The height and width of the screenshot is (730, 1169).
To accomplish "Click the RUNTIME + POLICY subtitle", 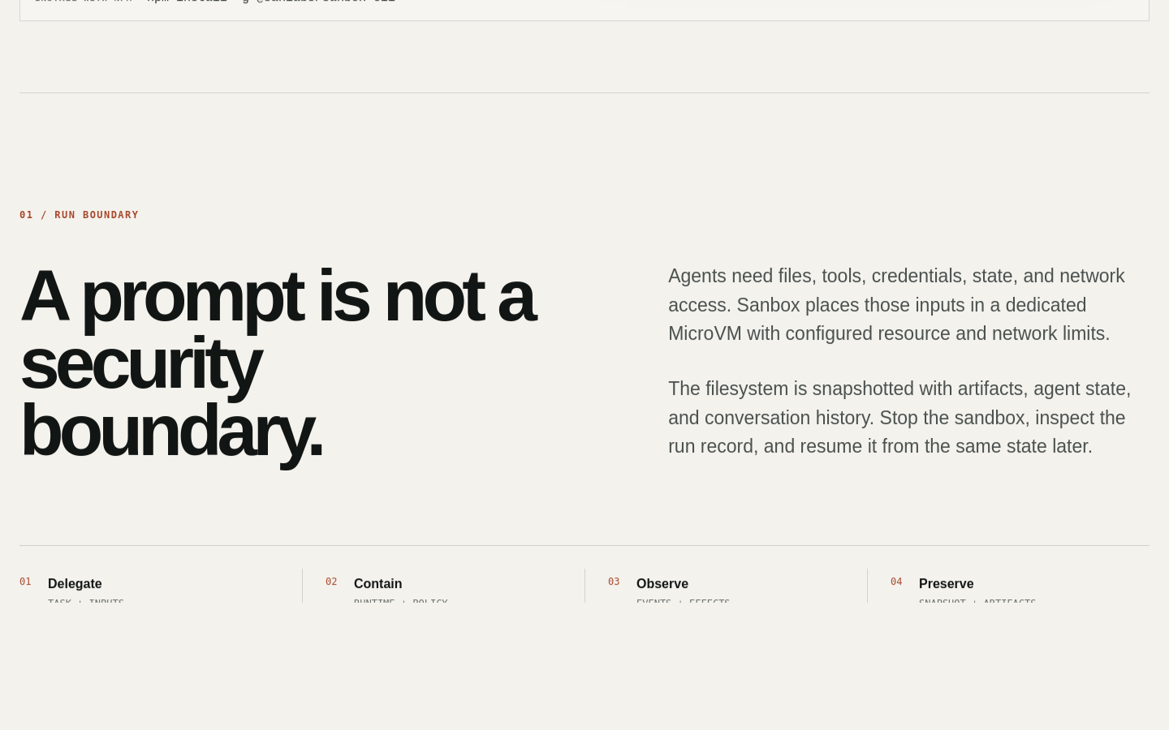I will [x=401, y=601].
